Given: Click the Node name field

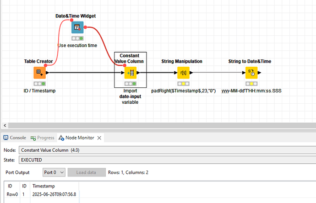Looking at the screenshot, I should (167, 150).
